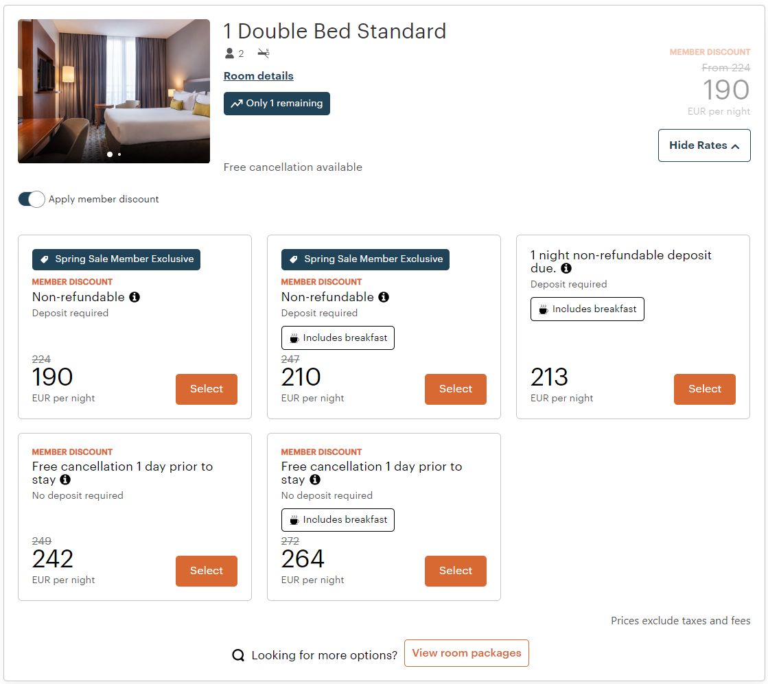Click info icon beside first Non-refundable rate
This screenshot has height=684, width=768.
pyautogui.click(x=135, y=297)
